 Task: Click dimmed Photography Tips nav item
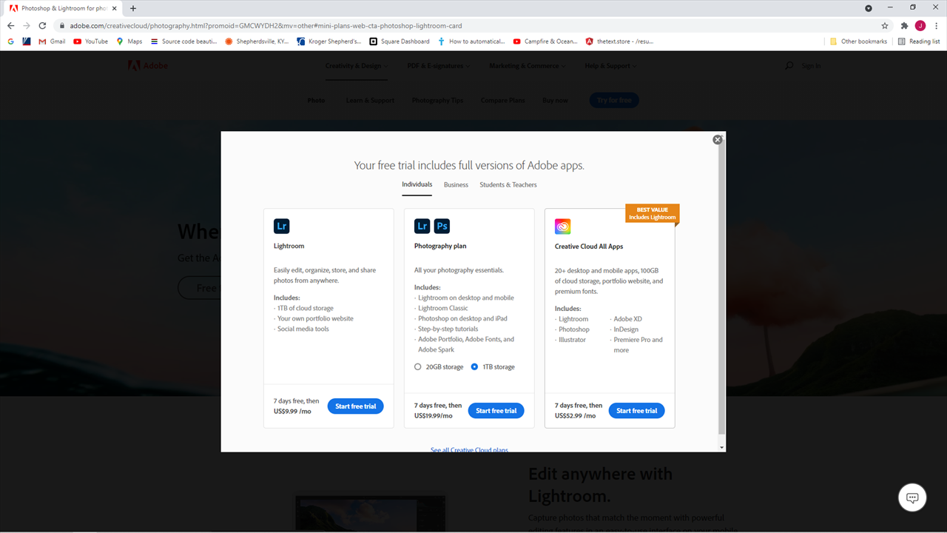[437, 101]
